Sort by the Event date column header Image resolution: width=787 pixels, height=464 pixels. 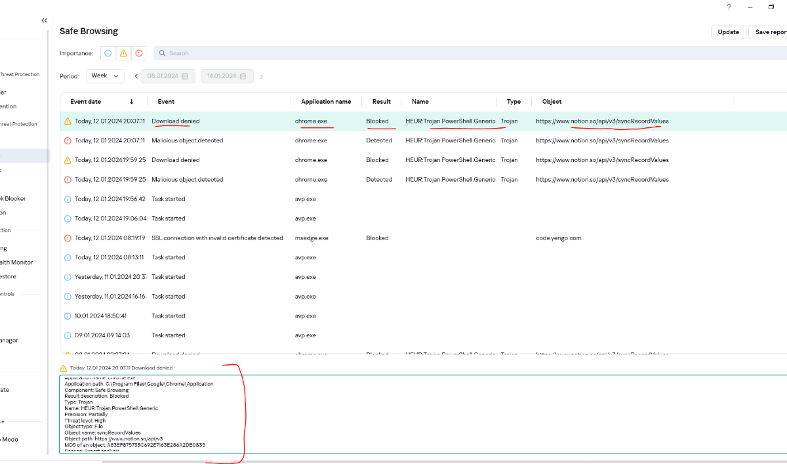coord(86,102)
